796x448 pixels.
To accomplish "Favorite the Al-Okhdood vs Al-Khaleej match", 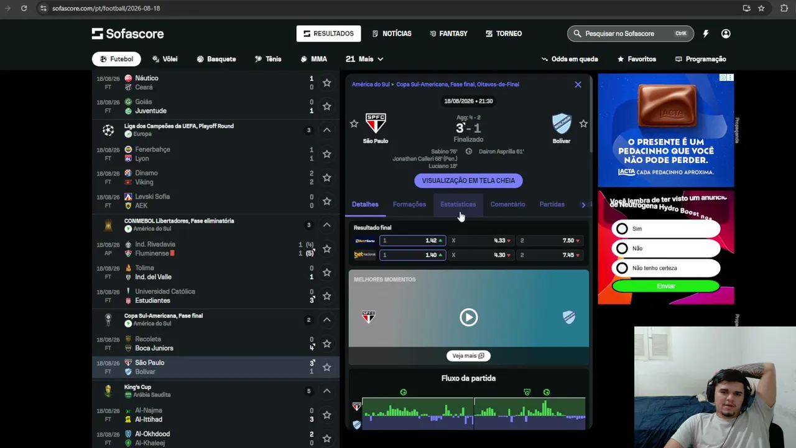I will tap(326, 439).
